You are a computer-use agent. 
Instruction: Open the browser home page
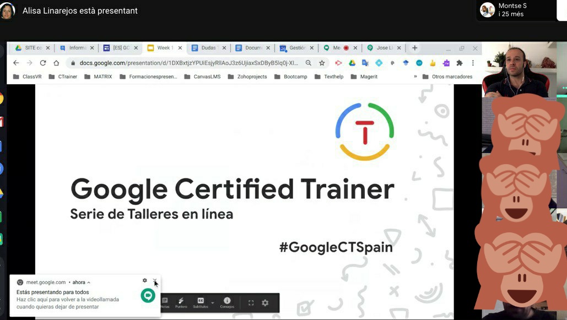pos(56,63)
